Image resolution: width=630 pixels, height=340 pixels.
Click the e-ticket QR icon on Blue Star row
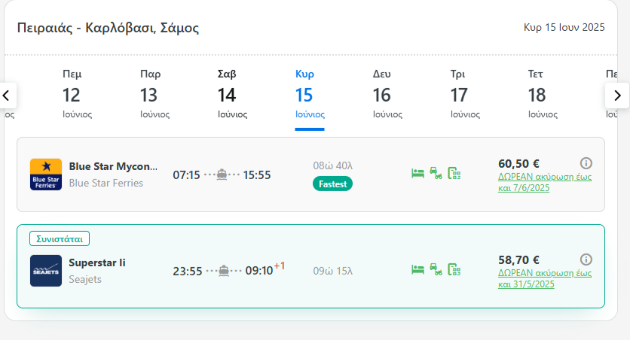[x=454, y=174]
